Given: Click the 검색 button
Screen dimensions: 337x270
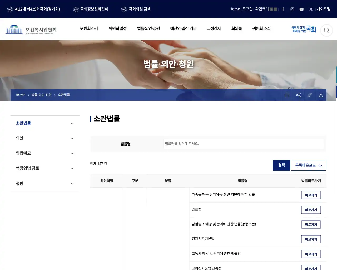Looking at the screenshot, I should click(x=281, y=165).
